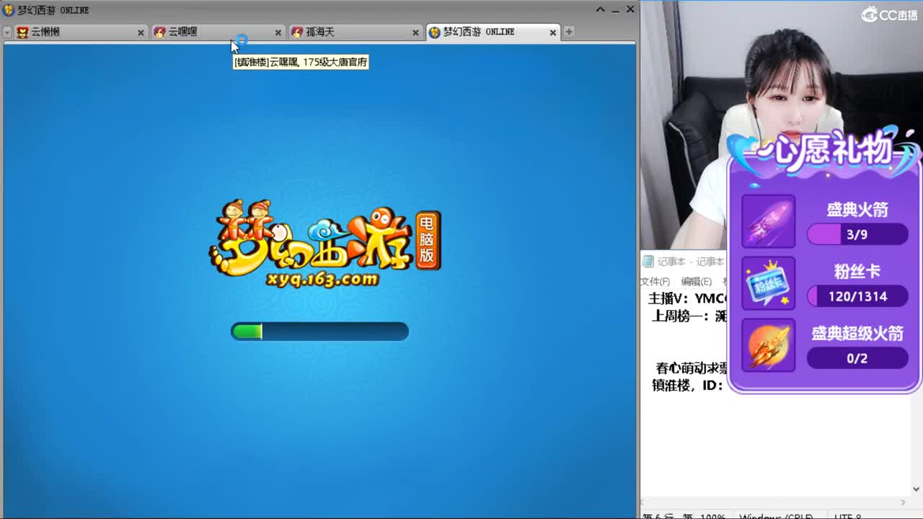Open the tab list dropdown arrow

[7, 32]
